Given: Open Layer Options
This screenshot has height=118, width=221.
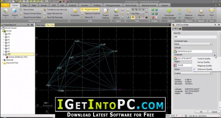Looking at the screenshot, I should [116, 14].
